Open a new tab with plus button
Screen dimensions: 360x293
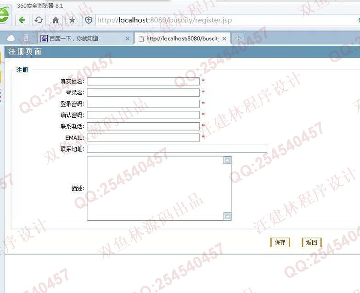(238, 38)
